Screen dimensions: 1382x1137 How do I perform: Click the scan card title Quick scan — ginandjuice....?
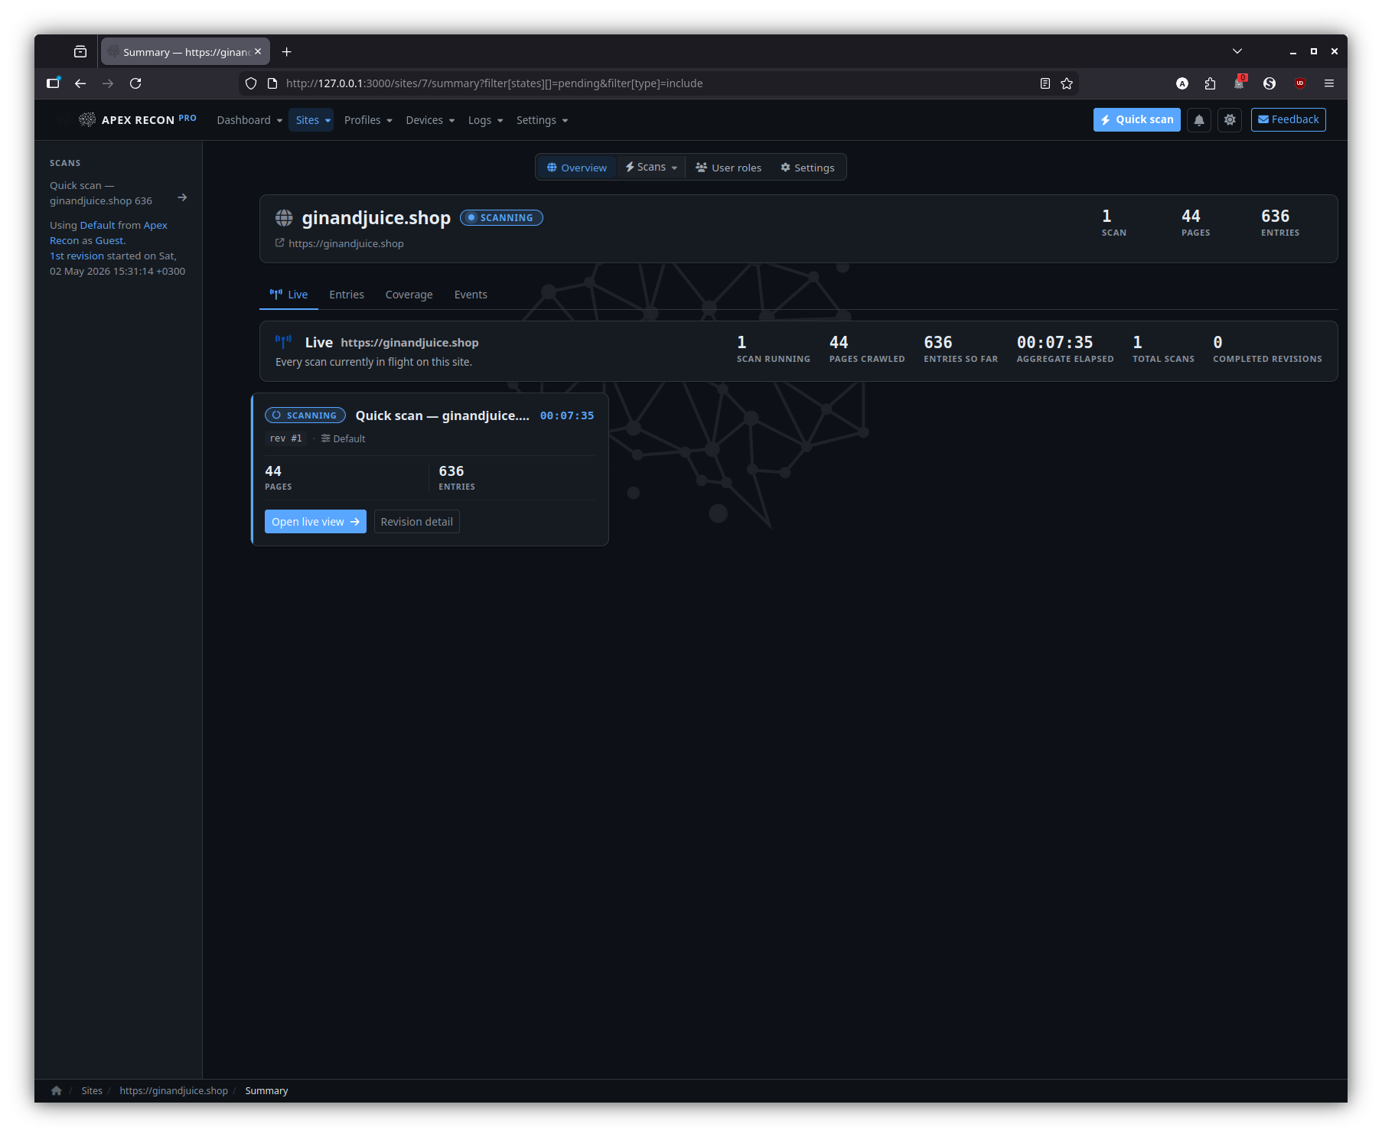(442, 415)
